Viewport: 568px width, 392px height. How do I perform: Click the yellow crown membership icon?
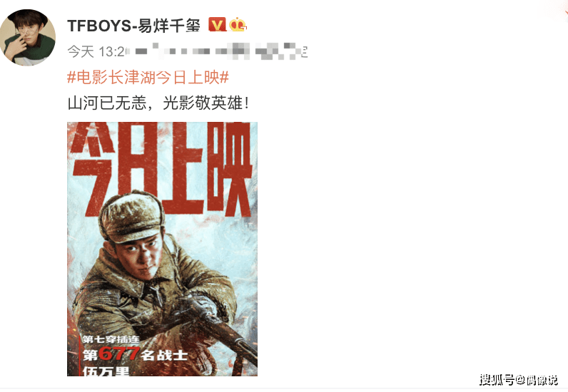click(238, 25)
